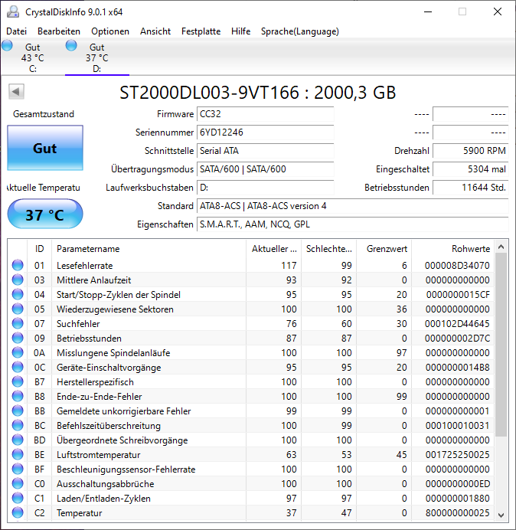Open the Festplatte menu
This screenshot has width=516, height=530.
click(x=201, y=31)
